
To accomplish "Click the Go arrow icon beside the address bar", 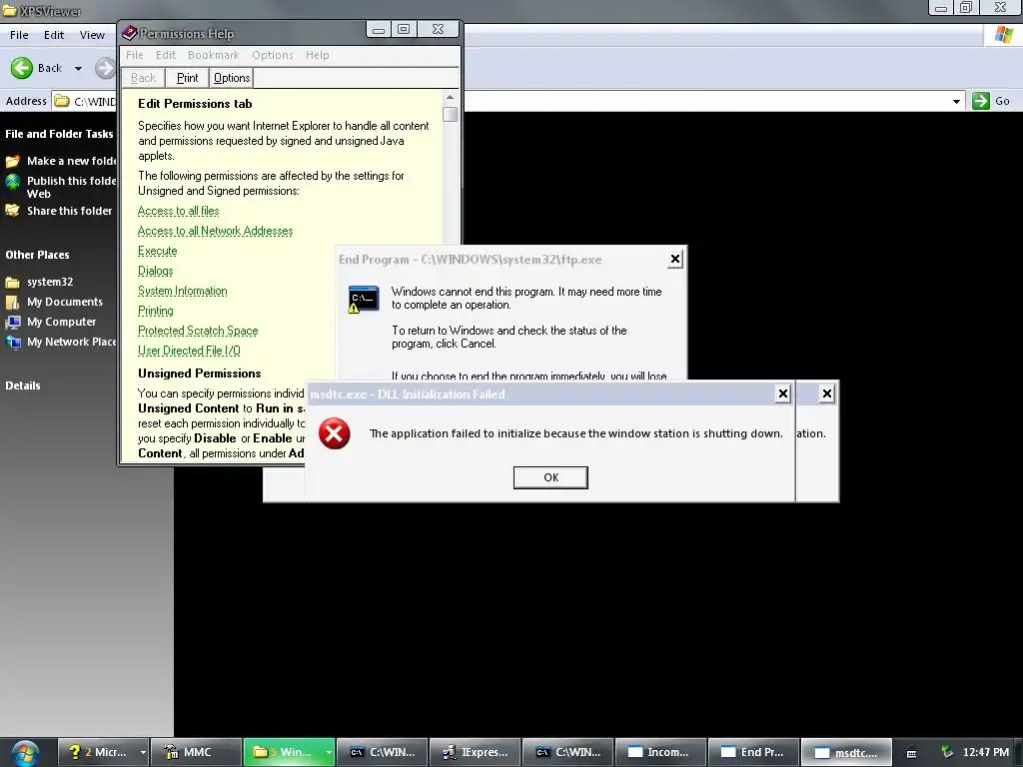I will pyautogui.click(x=981, y=101).
